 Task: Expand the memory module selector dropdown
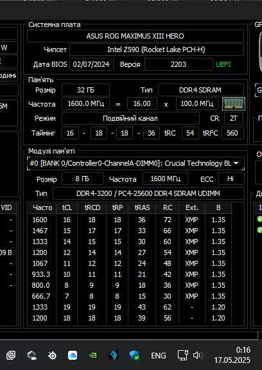tap(236, 163)
